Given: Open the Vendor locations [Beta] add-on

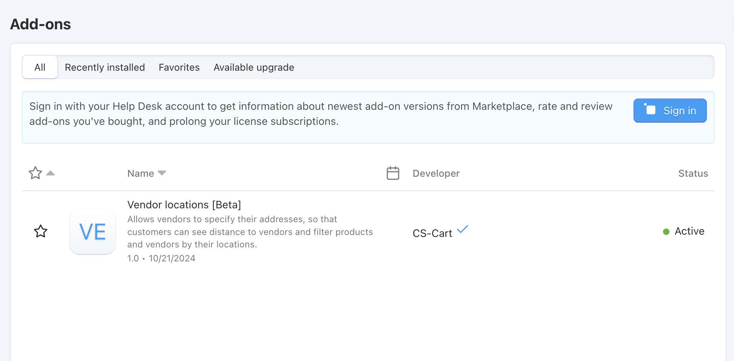Looking at the screenshot, I should point(184,205).
